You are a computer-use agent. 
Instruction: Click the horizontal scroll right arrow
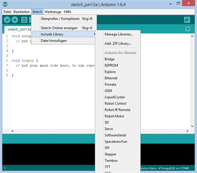187,131
